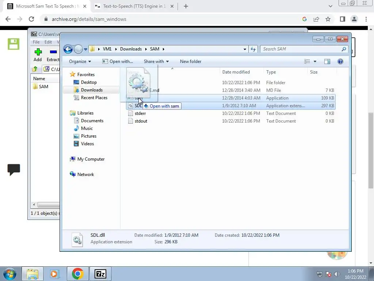Click the SDL.dll file icon in list
This screenshot has height=281, width=374.
(130, 106)
